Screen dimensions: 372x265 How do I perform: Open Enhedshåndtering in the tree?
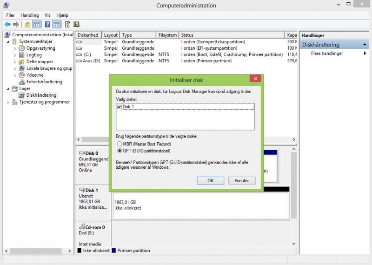44,82
